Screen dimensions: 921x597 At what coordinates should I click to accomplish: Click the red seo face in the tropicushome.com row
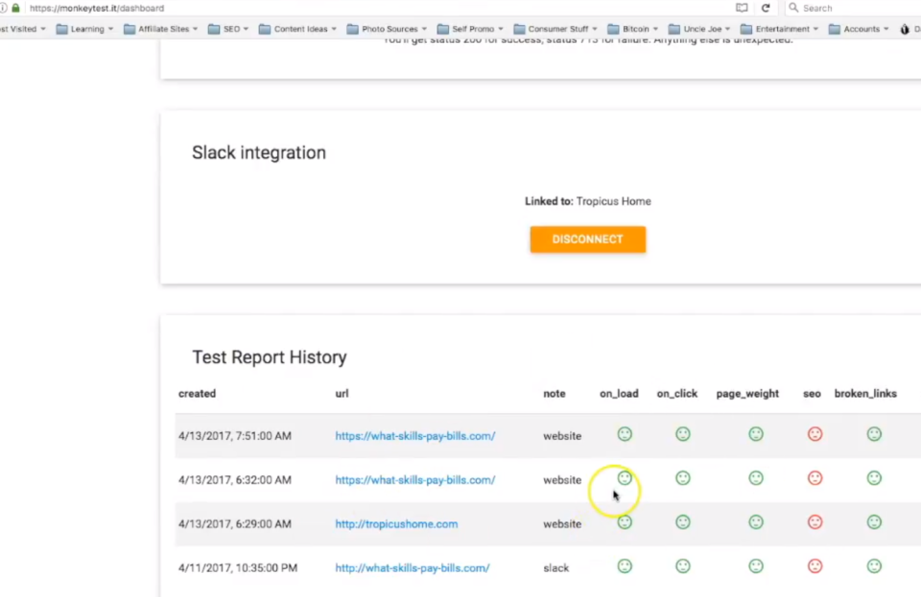(x=815, y=522)
